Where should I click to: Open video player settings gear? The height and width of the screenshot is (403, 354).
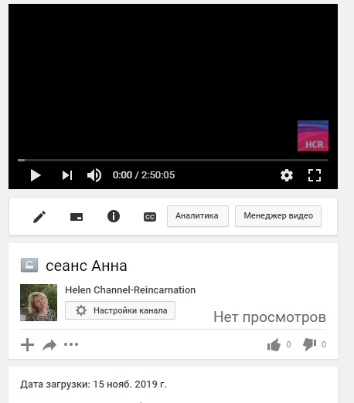[287, 175]
